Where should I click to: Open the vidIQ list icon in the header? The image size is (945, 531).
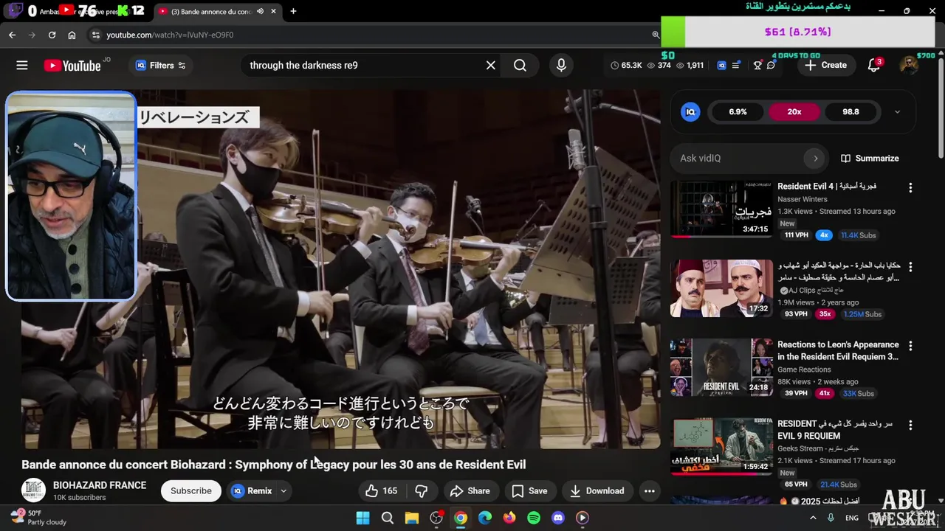pyautogui.click(x=736, y=66)
